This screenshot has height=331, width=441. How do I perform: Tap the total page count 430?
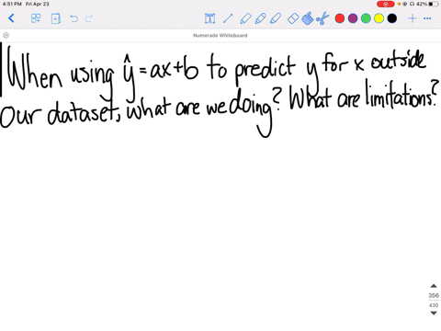pyautogui.click(x=434, y=305)
